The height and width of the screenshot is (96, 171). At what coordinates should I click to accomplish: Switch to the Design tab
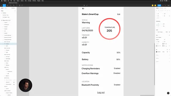[x=157, y=8]
